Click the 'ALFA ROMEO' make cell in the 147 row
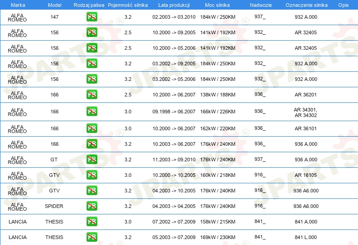Image resolution: width=358 pixels, height=245 pixels. [x=17, y=17]
